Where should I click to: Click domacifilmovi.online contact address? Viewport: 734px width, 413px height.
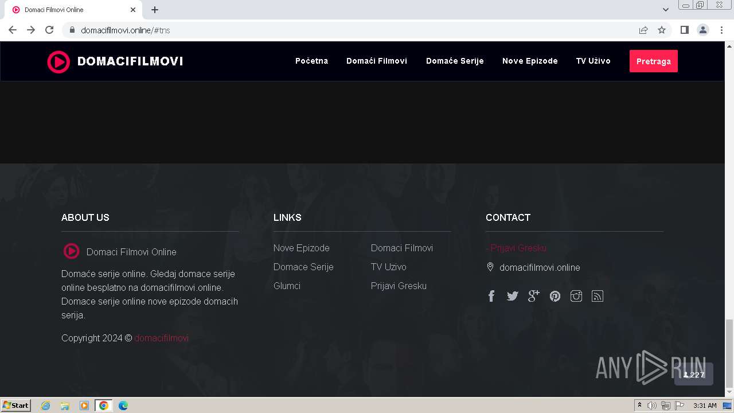point(540,267)
